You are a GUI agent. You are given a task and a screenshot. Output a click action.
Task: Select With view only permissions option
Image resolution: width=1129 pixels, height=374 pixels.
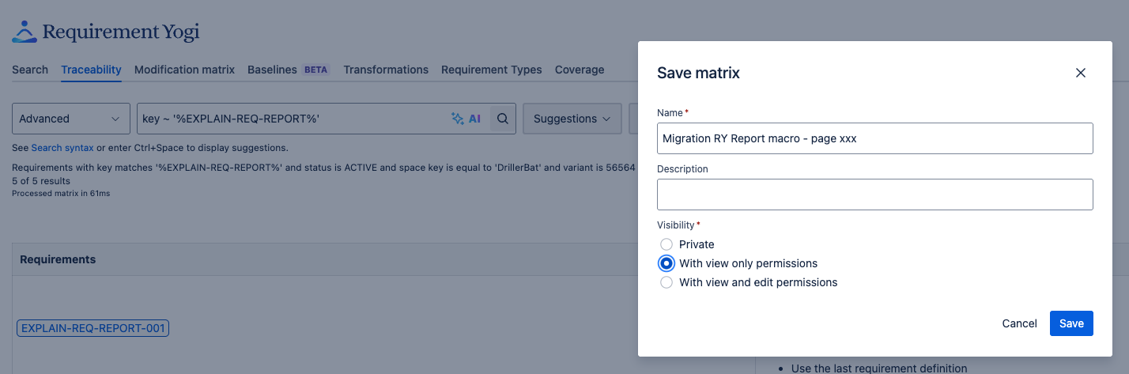666,263
